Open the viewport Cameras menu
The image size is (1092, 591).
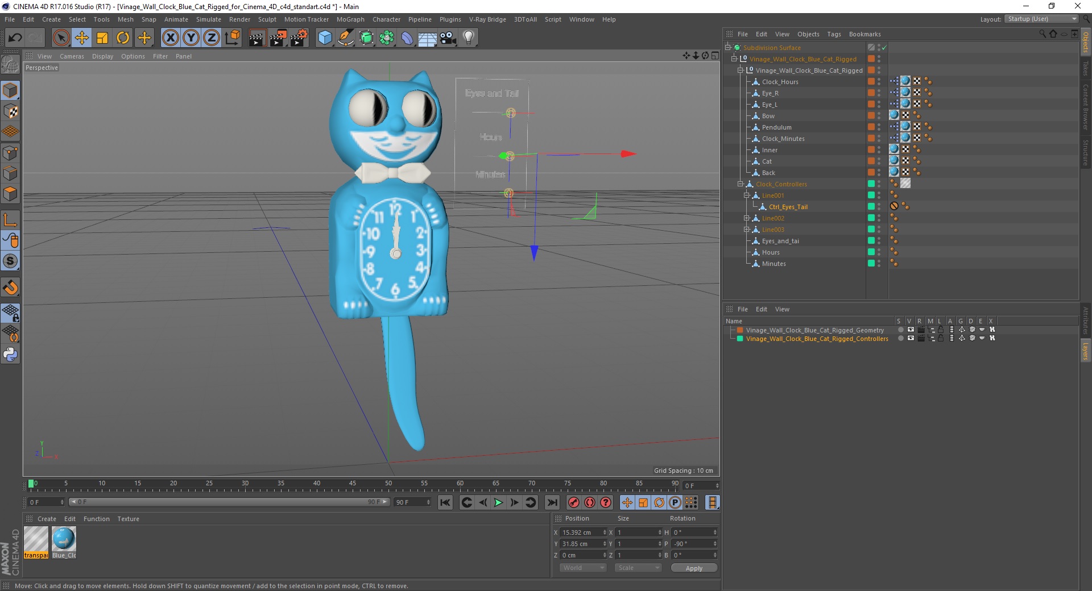click(72, 56)
